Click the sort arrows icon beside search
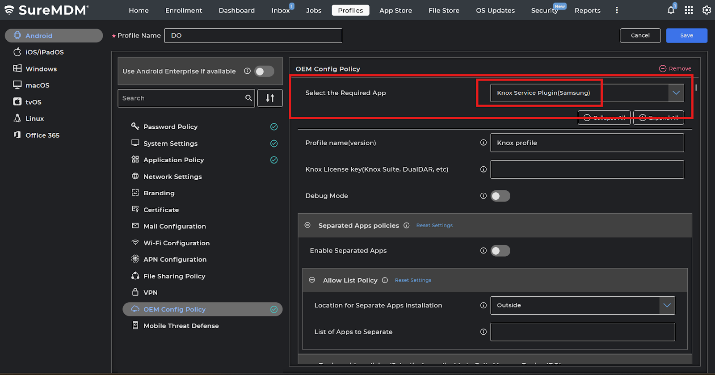715x375 pixels. 270,98
